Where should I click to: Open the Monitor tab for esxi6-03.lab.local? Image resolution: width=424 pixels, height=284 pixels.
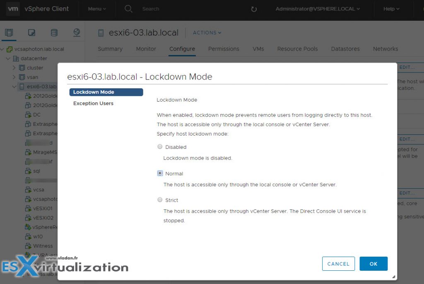[146, 49]
